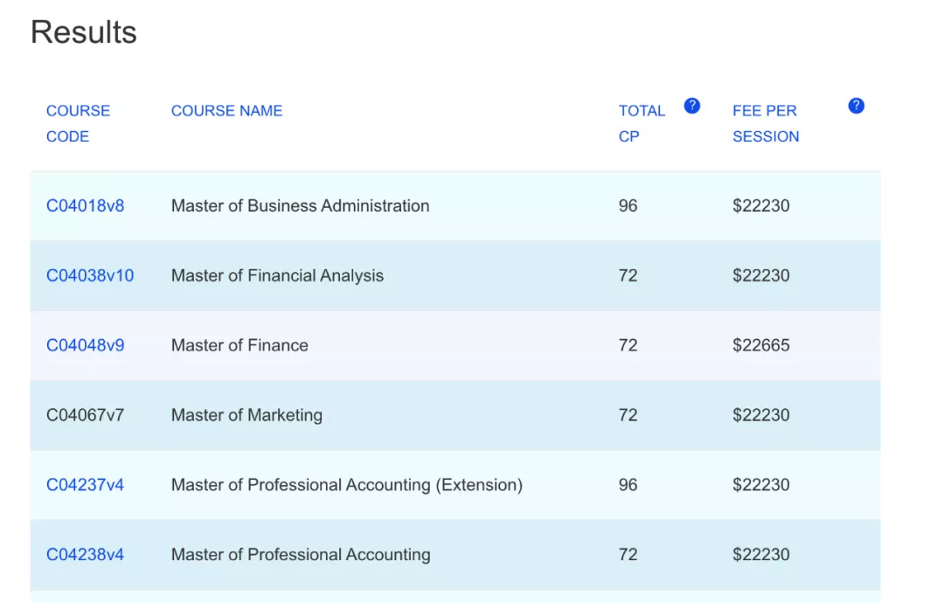Click the Total CP column header
944x603 pixels.
641,123
